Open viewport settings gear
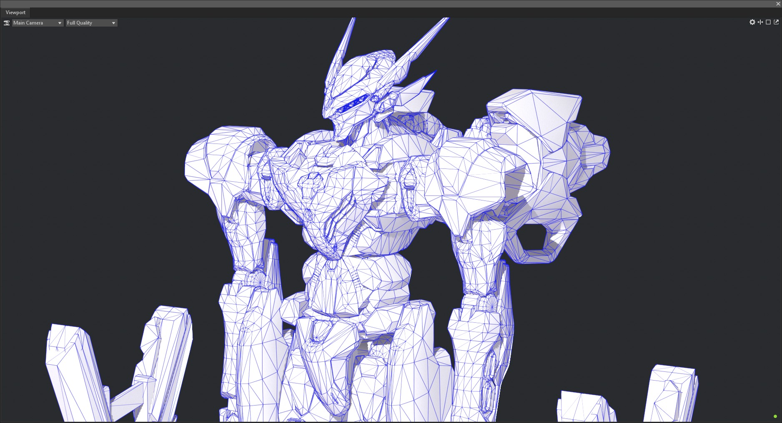 point(752,22)
